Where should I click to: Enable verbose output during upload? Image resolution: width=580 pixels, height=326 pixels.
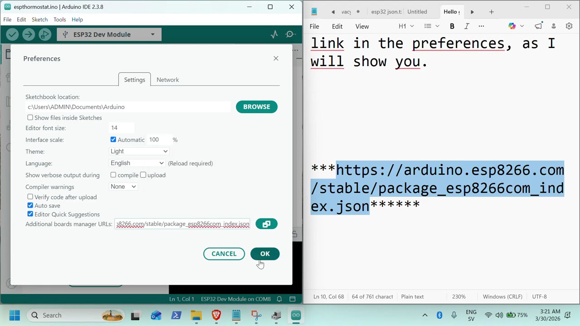click(143, 175)
